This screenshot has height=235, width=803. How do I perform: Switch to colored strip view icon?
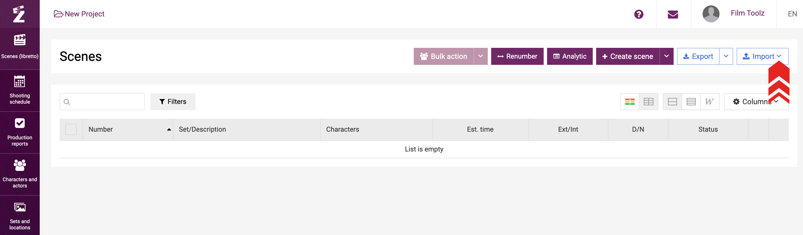(629, 102)
